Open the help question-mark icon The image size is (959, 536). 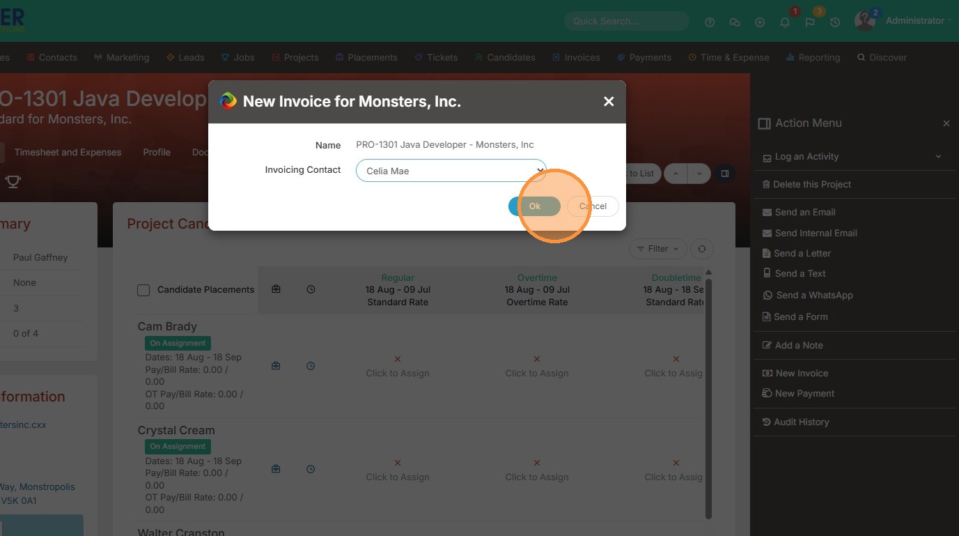pyautogui.click(x=710, y=22)
